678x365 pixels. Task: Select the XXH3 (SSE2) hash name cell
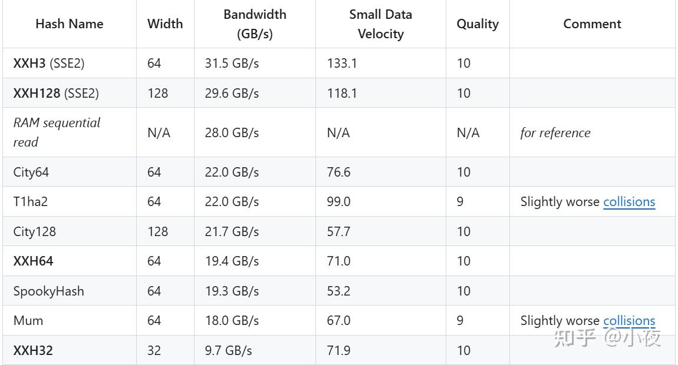click(49, 64)
